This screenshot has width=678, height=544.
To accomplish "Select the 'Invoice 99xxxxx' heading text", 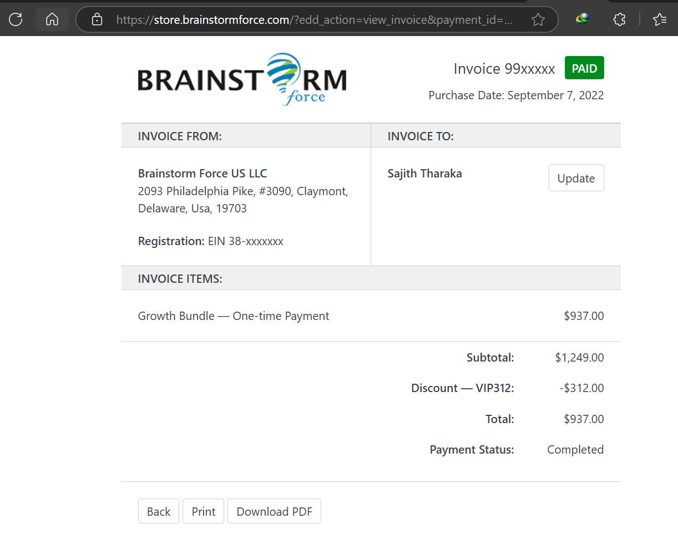I will [x=504, y=69].
